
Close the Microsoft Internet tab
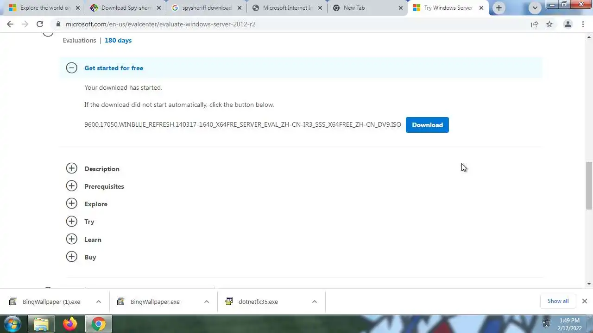320,8
